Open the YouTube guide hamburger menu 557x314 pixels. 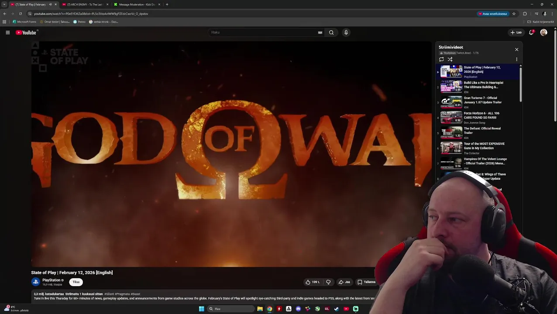[7, 32]
